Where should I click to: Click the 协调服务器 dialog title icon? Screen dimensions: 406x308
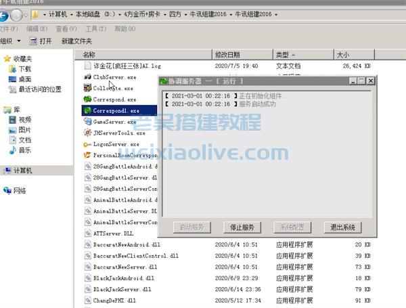163,81
